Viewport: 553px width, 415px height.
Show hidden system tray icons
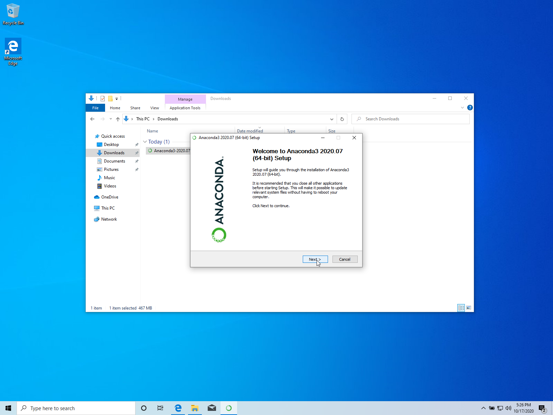point(483,408)
